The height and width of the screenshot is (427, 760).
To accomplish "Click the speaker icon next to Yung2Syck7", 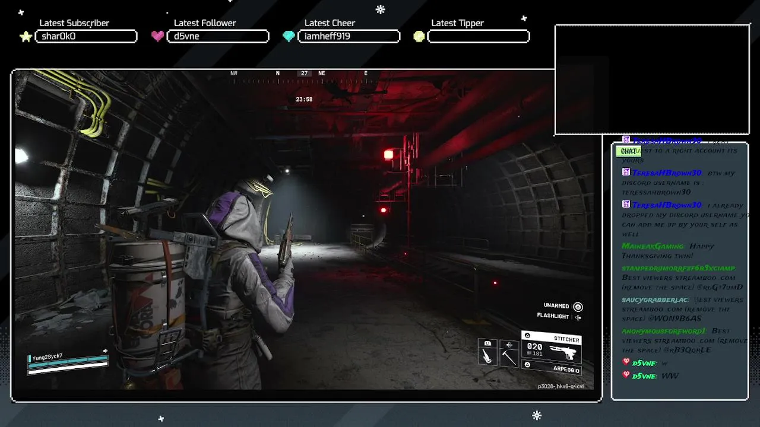I will pyautogui.click(x=105, y=351).
